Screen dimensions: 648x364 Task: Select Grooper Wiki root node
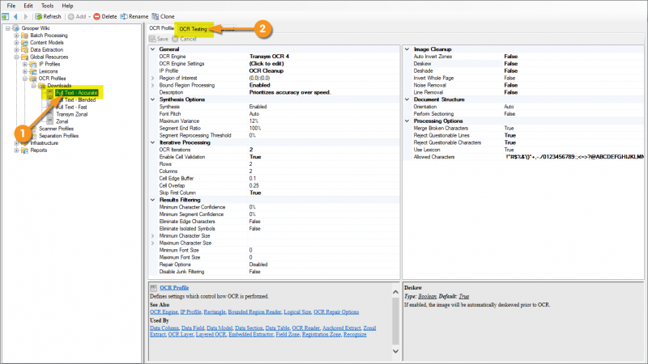point(36,28)
